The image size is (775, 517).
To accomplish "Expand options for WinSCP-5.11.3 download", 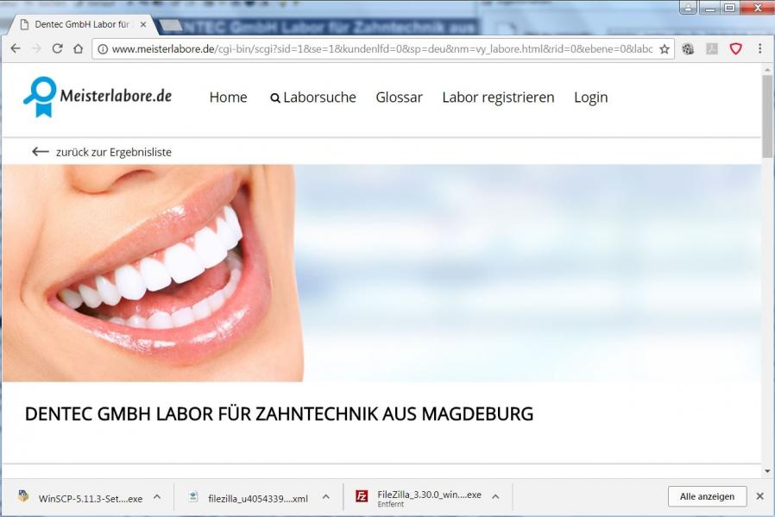I will pos(157,496).
